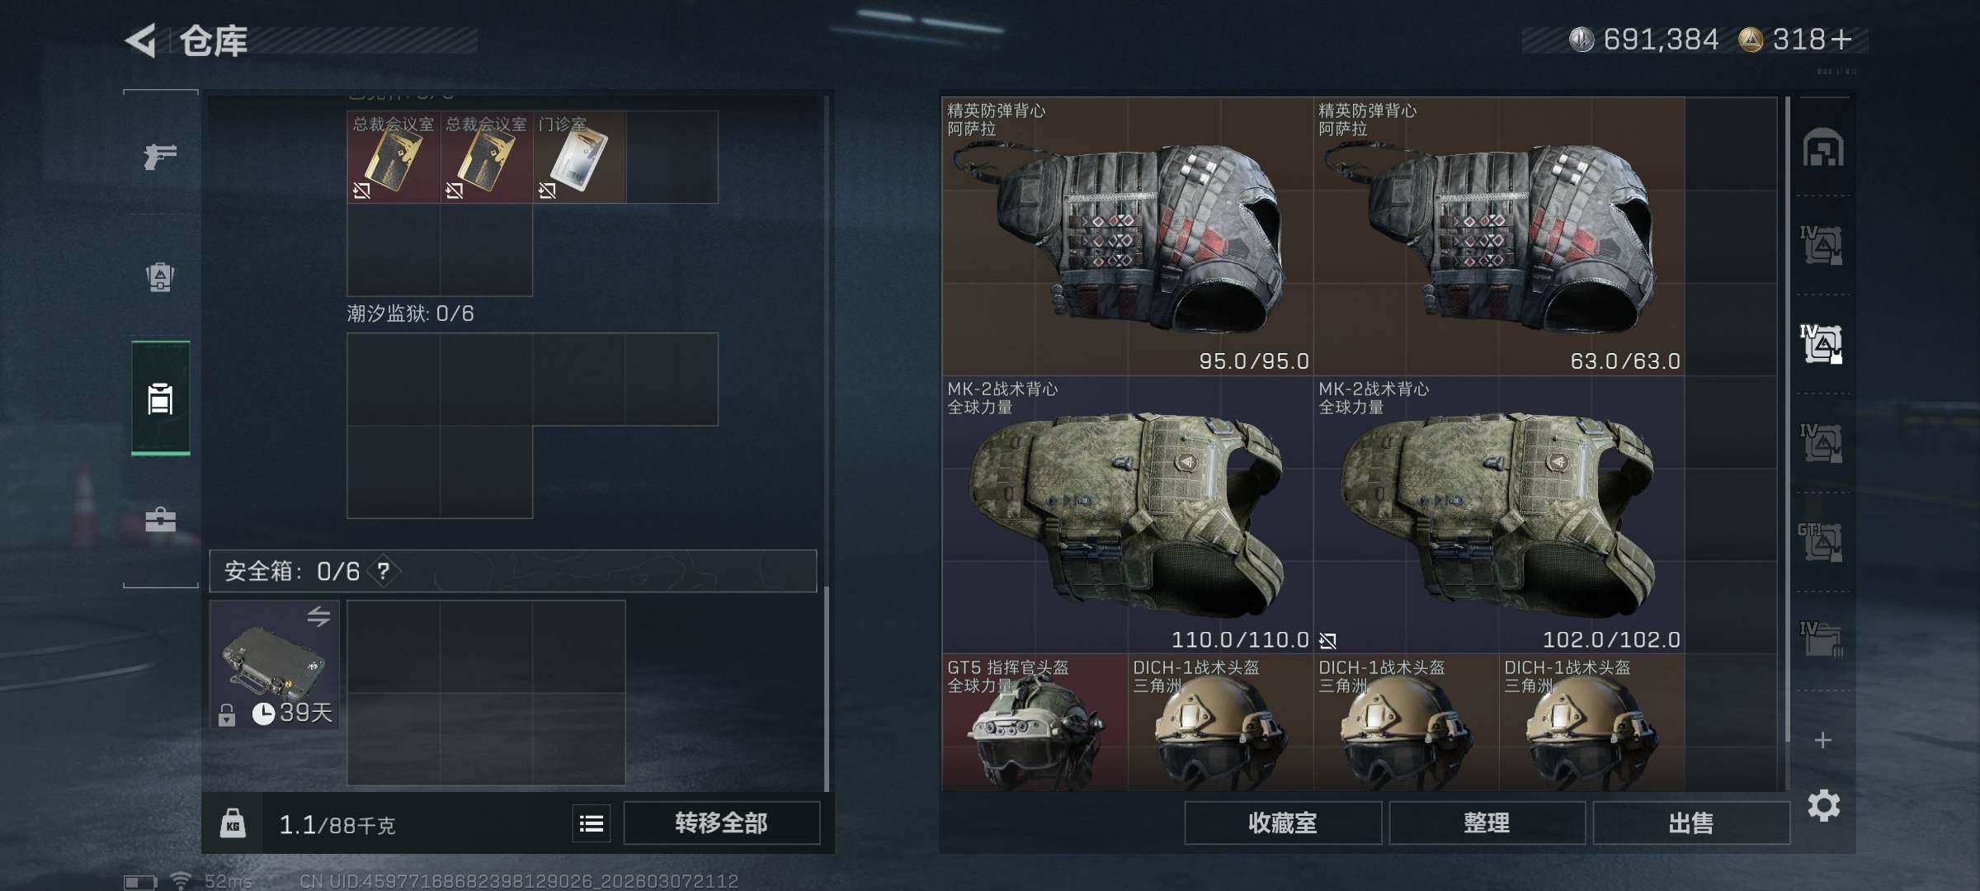Click the 转移全部 button
The image size is (1980, 891).
click(x=722, y=823)
